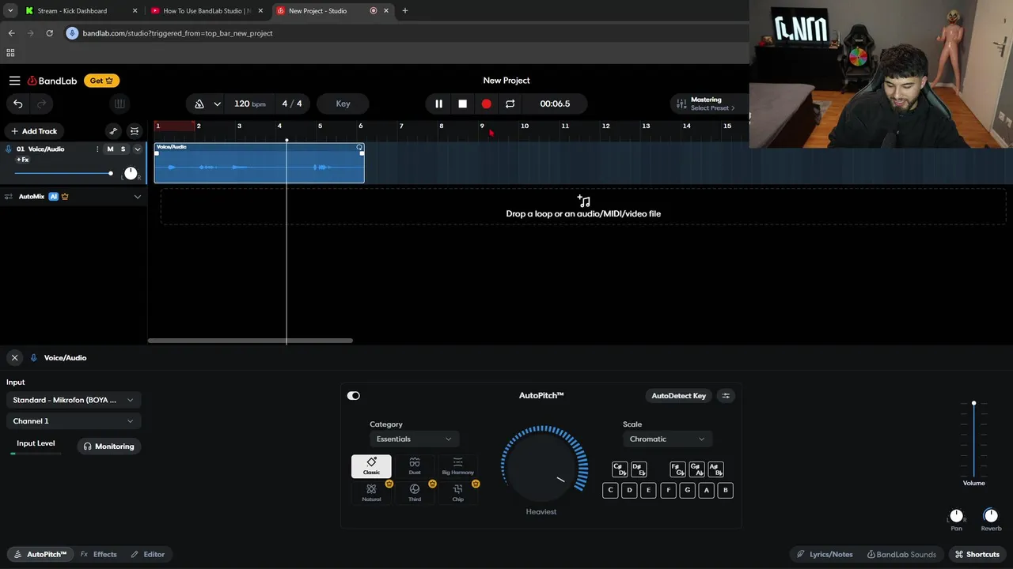Image resolution: width=1013 pixels, height=569 pixels.
Task: Click the Reverb knob
Action: [991, 516]
